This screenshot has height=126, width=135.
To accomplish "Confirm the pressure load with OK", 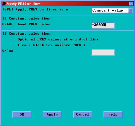I will (22, 114).
